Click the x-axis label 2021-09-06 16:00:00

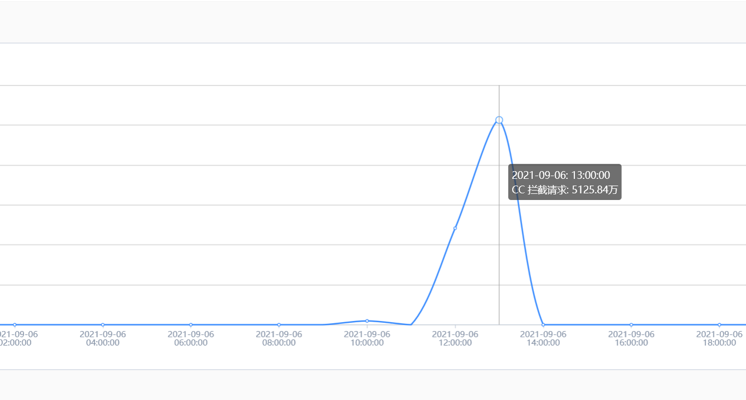click(x=631, y=338)
